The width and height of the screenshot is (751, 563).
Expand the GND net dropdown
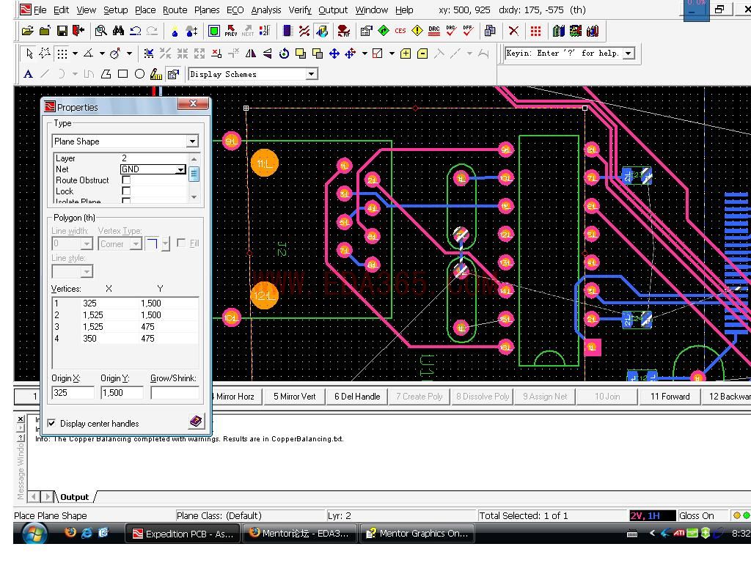[x=180, y=169]
